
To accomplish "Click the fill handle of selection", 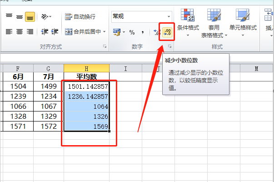I will click(x=109, y=131).
